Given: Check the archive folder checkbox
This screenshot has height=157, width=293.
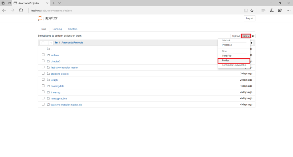Looking at the screenshot, I should click(x=43, y=55).
